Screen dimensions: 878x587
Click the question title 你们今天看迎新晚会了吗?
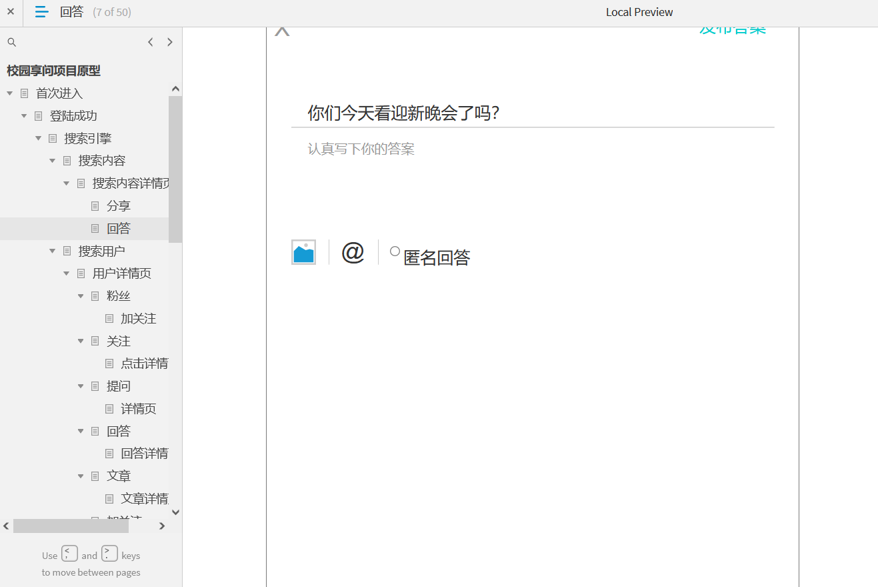point(403,113)
